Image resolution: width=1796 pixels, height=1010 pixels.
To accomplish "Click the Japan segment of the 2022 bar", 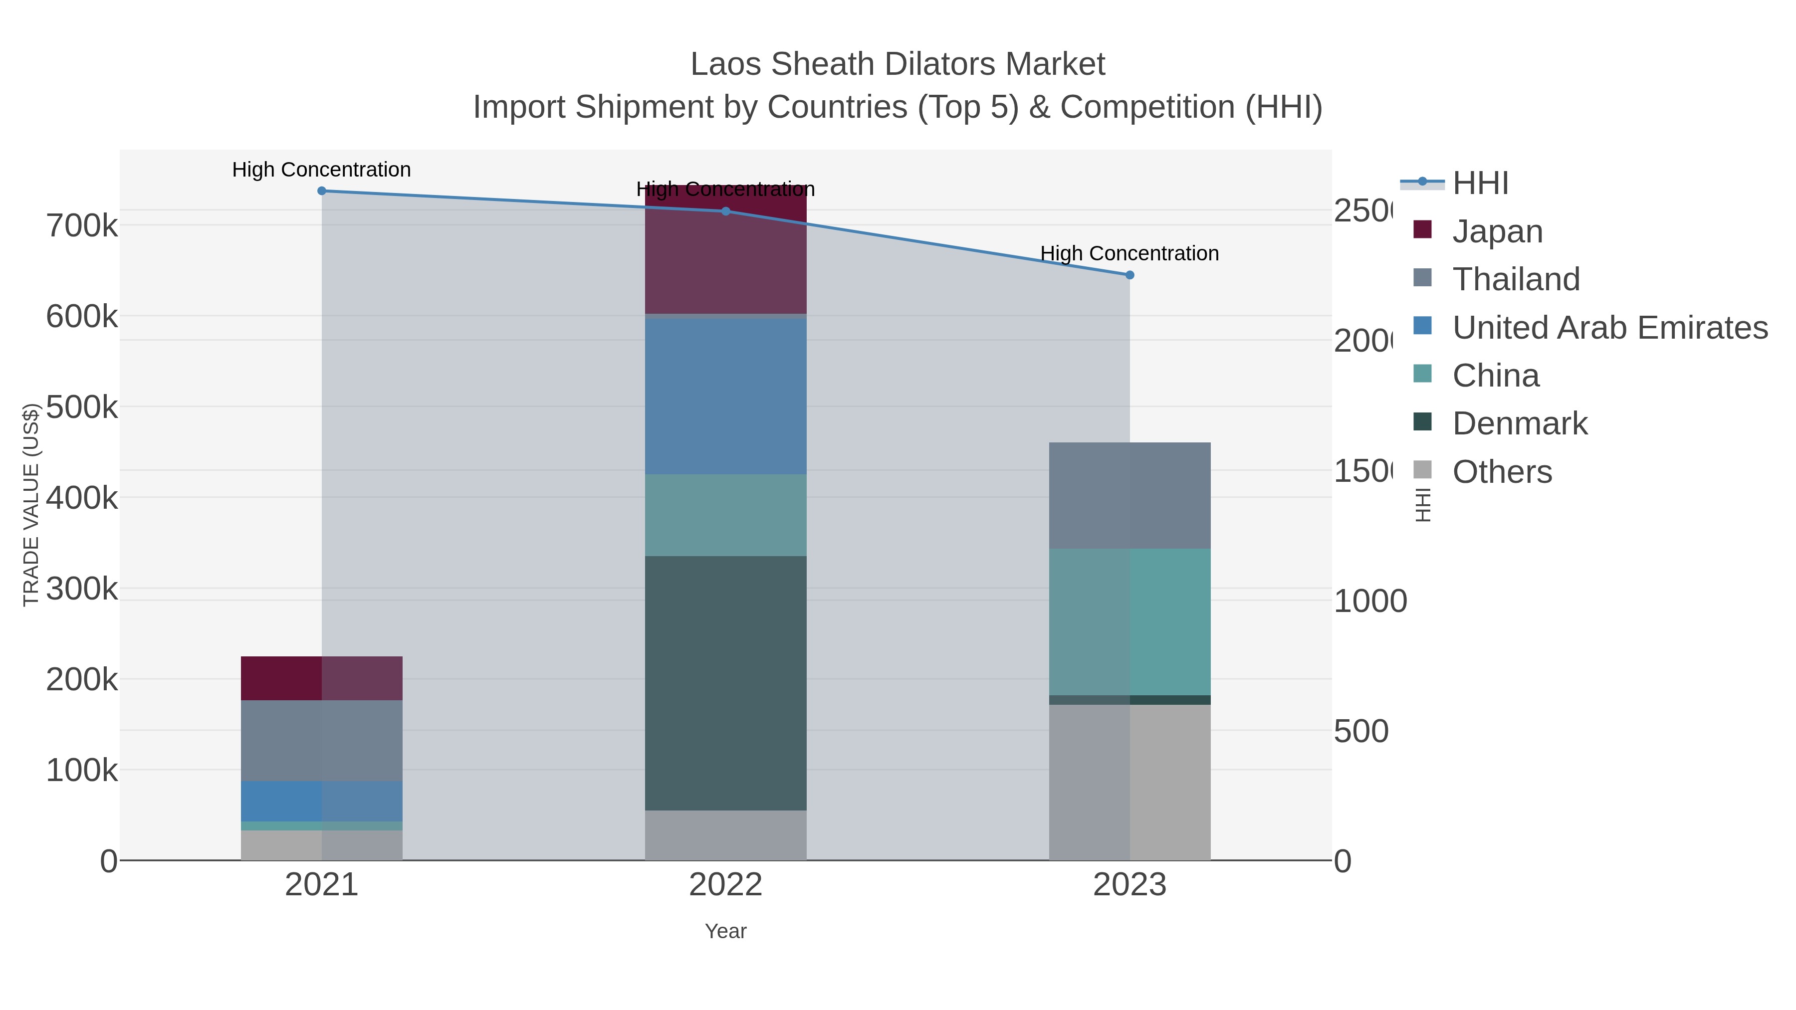I will [x=726, y=249].
